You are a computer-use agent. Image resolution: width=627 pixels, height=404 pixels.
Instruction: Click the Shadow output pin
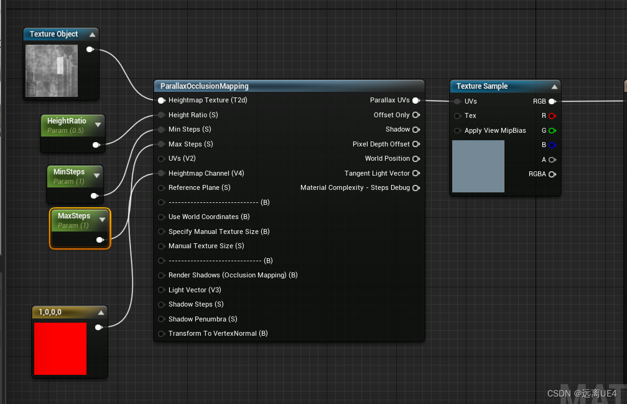click(416, 130)
